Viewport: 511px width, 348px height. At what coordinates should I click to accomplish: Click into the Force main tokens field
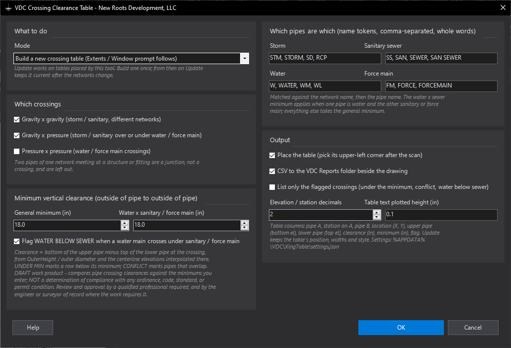coord(441,86)
